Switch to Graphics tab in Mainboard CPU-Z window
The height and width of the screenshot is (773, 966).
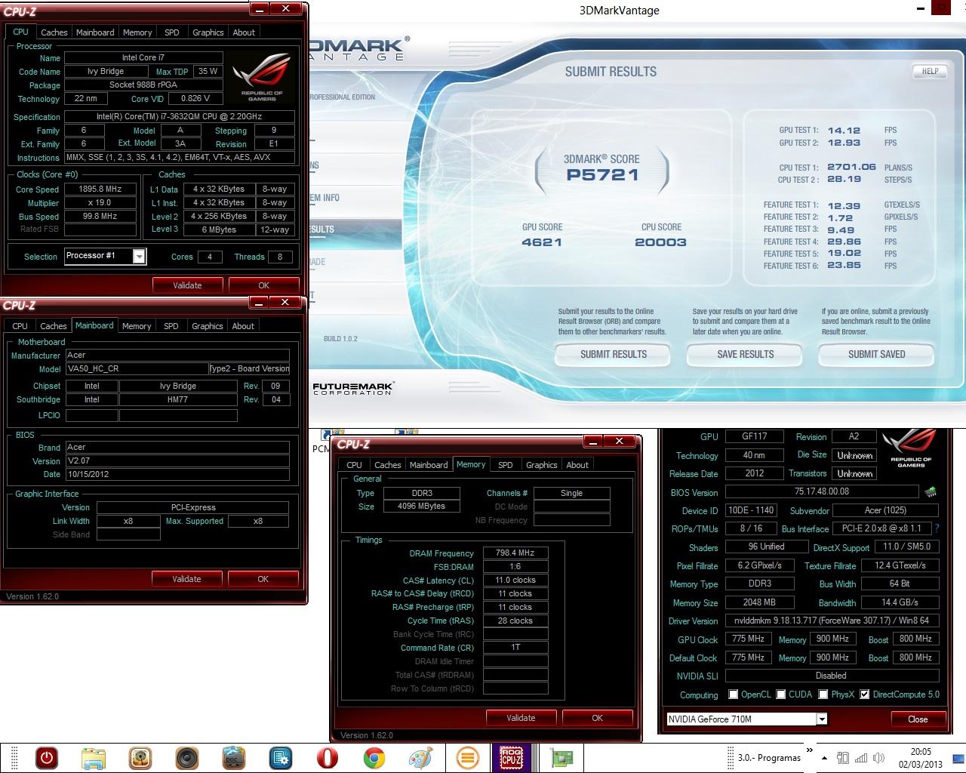click(x=208, y=326)
